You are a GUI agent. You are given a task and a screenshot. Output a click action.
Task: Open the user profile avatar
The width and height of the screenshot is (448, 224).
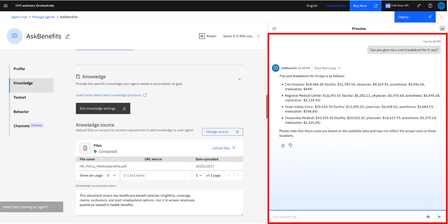[441, 5]
